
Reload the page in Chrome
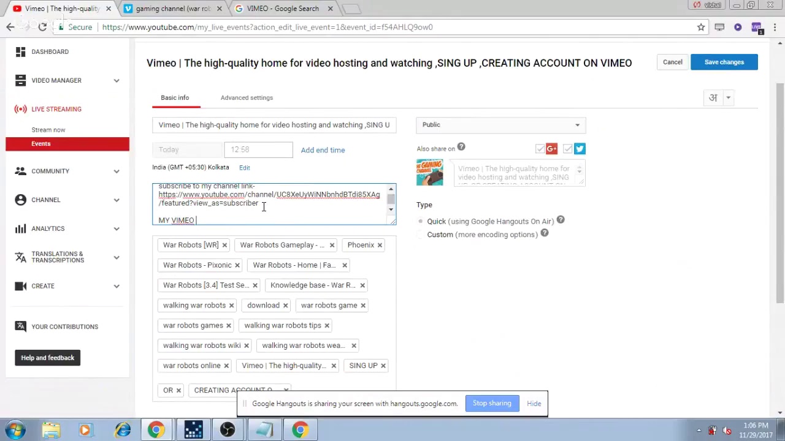[42, 27]
